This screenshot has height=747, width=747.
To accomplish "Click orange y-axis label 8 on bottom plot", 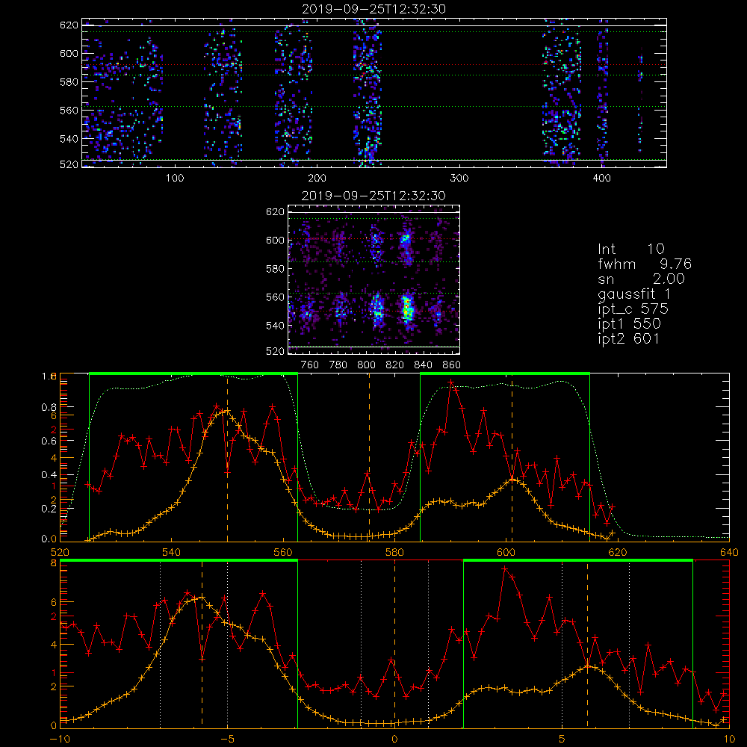I will 53,563.
